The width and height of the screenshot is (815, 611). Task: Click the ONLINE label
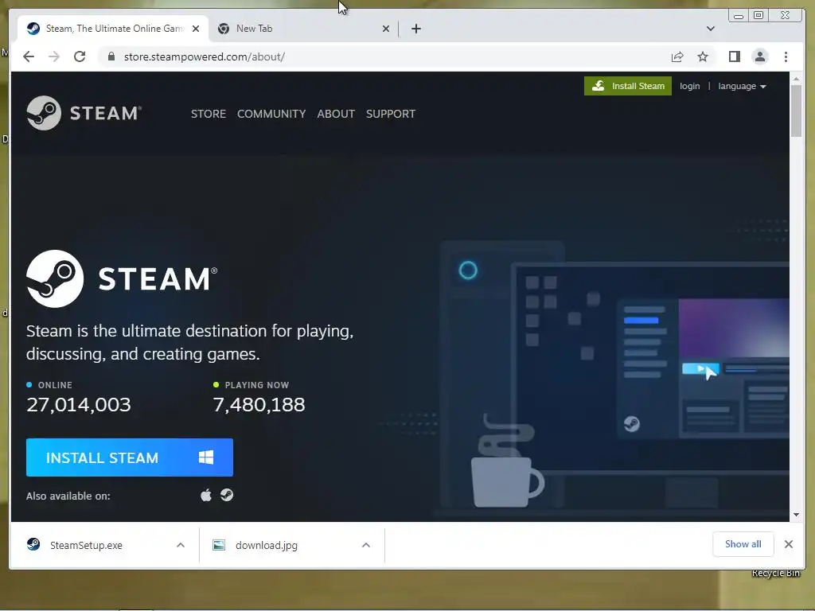click(55, 385)
